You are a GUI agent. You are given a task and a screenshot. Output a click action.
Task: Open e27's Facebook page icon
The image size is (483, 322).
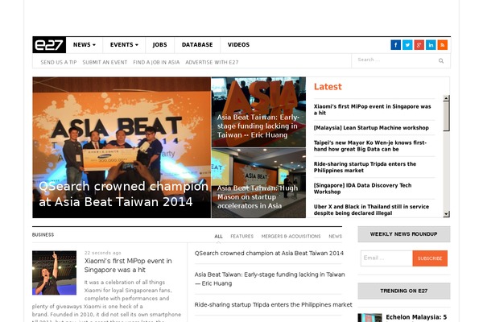click(396, 45)
